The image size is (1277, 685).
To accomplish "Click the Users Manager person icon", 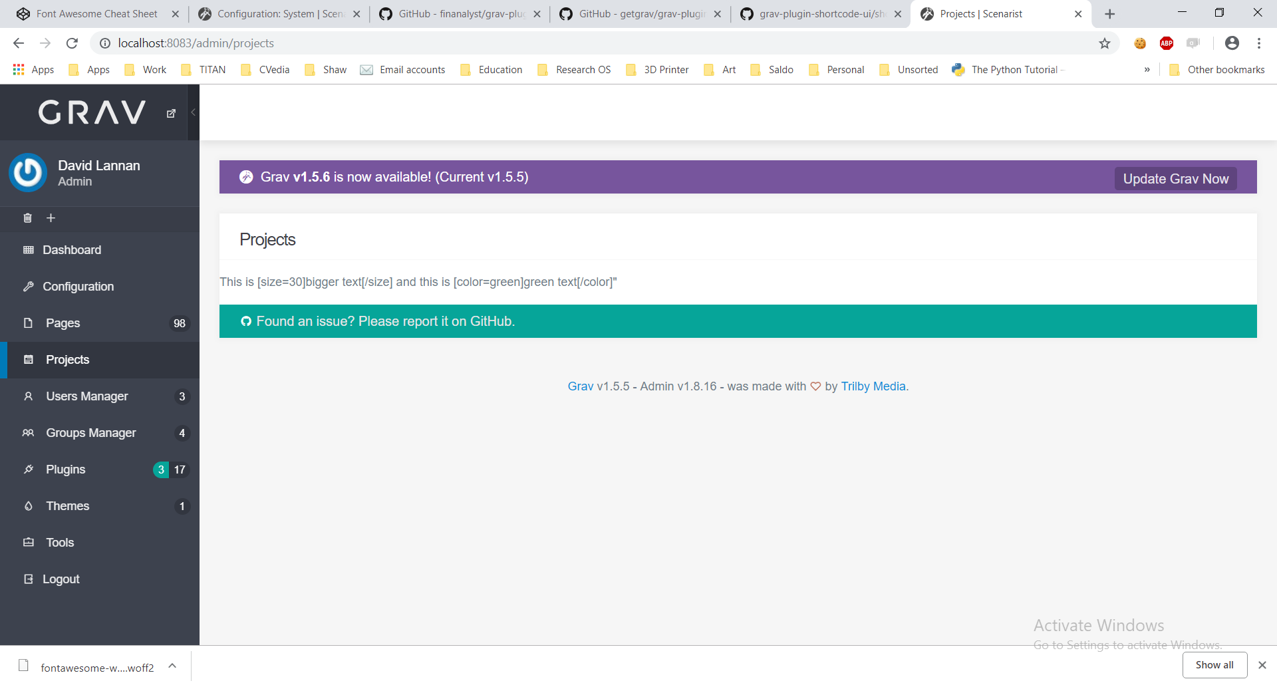I will pyautogui.click(x=28, y=396).
